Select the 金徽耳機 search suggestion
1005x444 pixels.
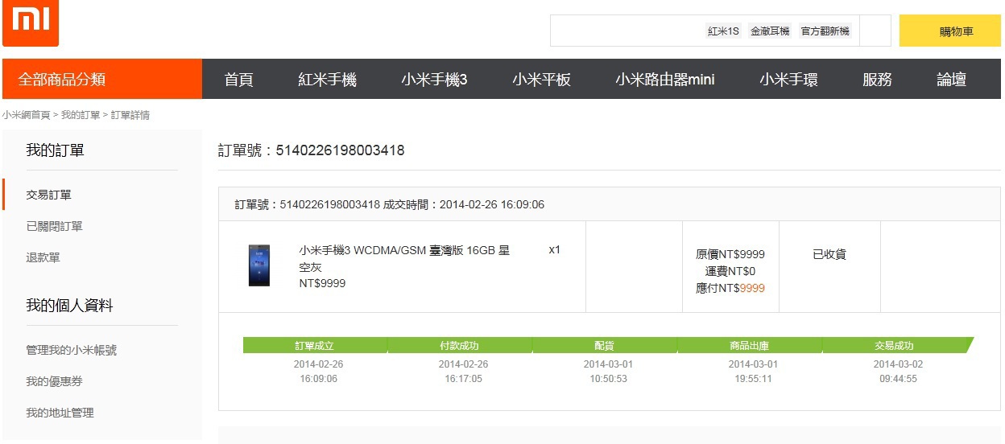tap(770, 31)
